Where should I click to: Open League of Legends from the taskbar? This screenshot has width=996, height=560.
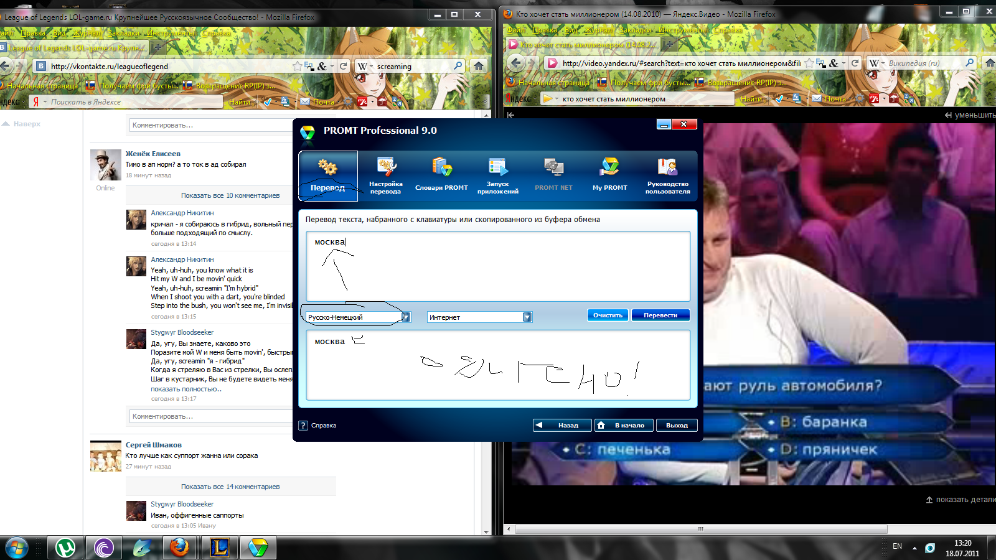pyautogui.click(x=219, y=548)
